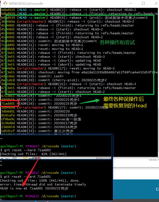Image resolution: width=159 pixels, height=202 pixels.
Task: Click HEAD@{17} reset moving to HEAD~3
Action: pyautogui.click(x=58, y=68)
